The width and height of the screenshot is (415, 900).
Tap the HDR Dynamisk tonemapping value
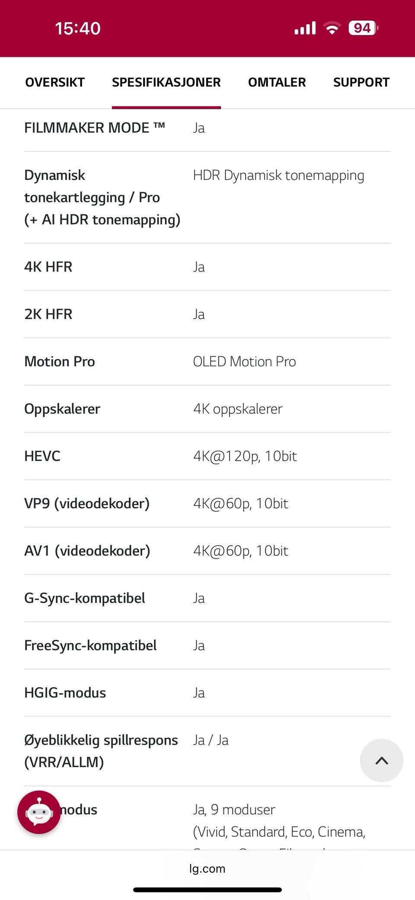279,175
